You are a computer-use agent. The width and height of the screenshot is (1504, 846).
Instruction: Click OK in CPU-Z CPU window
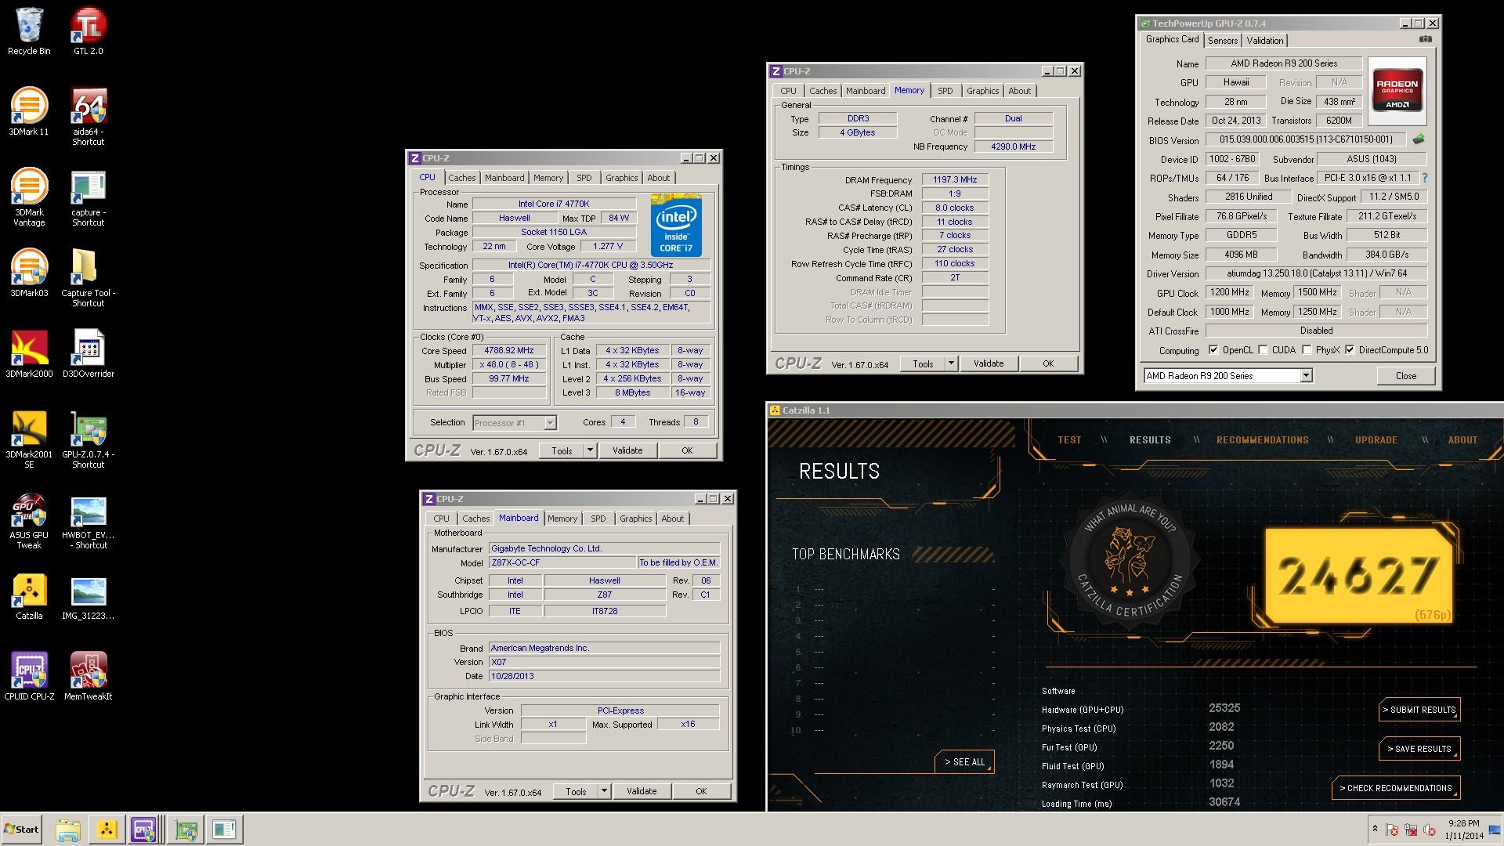point(687,450)
